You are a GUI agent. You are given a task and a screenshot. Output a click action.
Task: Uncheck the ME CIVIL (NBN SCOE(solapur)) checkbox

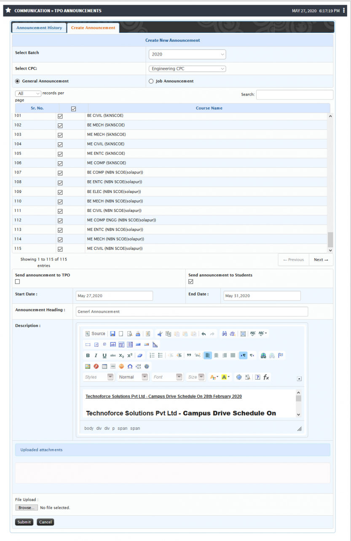coord(60,249)
